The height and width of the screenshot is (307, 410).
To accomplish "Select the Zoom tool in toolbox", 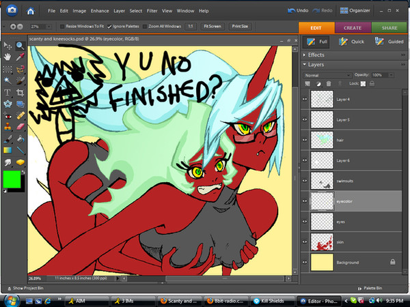I will point(20,44).
